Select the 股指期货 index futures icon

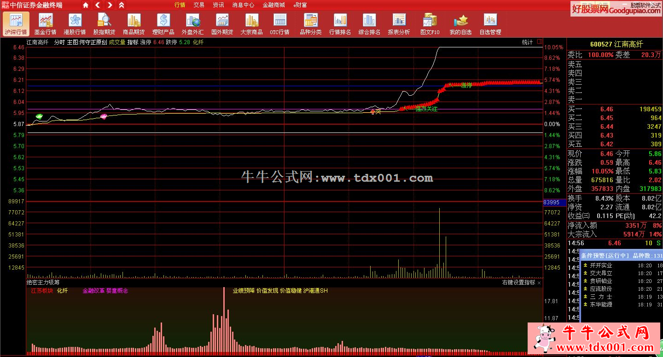click(104, 23)
